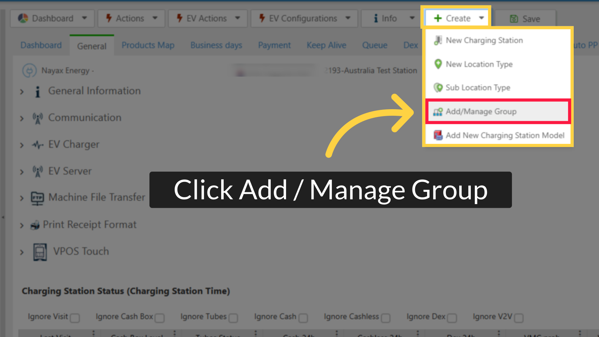Click the New Charging Station icon
Image resolution: width=599 pixels, height=337 pixels.
coord(438,40)
